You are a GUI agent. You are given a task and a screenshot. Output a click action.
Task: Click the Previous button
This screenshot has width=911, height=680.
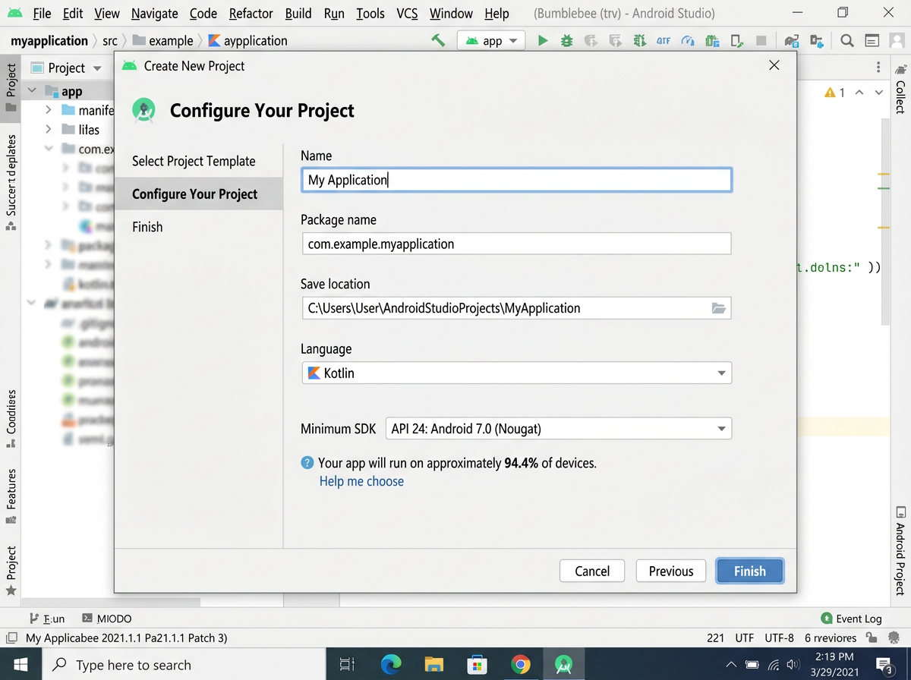(671, 571)
